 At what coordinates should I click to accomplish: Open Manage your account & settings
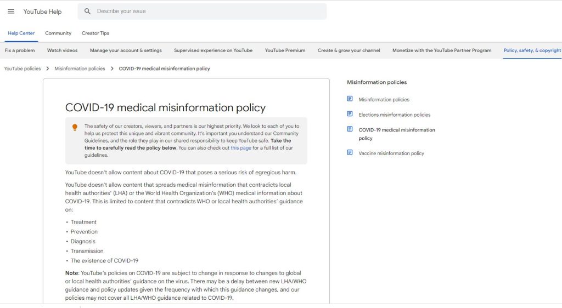[126, 50]
